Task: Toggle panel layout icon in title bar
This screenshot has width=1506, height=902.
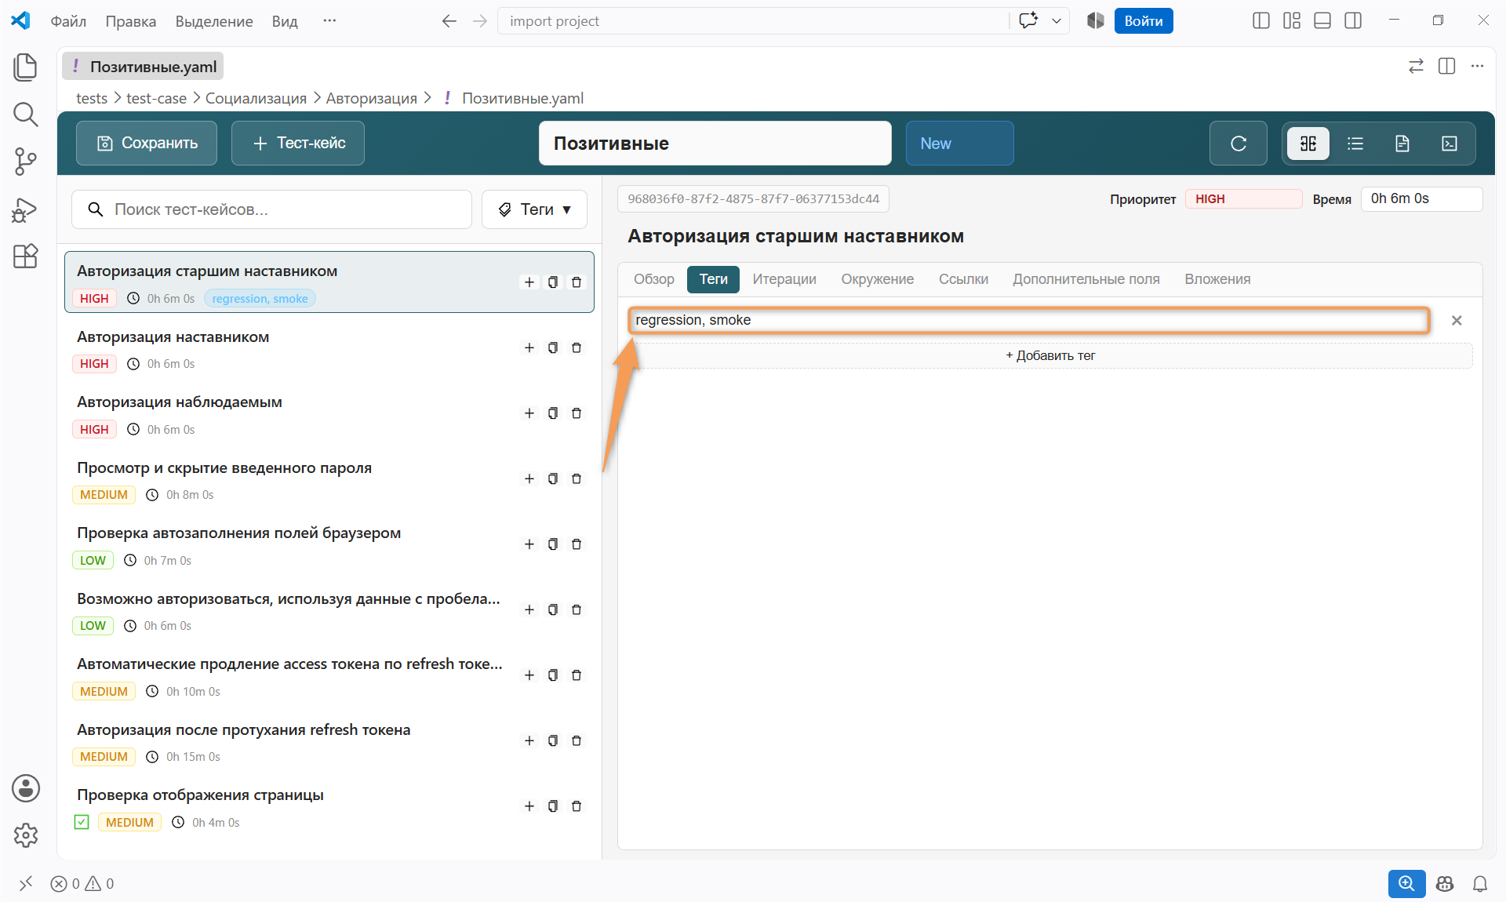Action: pyautogui.click(x=1322, y=21)
